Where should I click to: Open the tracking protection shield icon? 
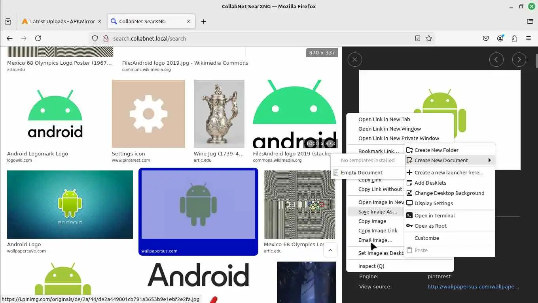[x=95, y=38]
